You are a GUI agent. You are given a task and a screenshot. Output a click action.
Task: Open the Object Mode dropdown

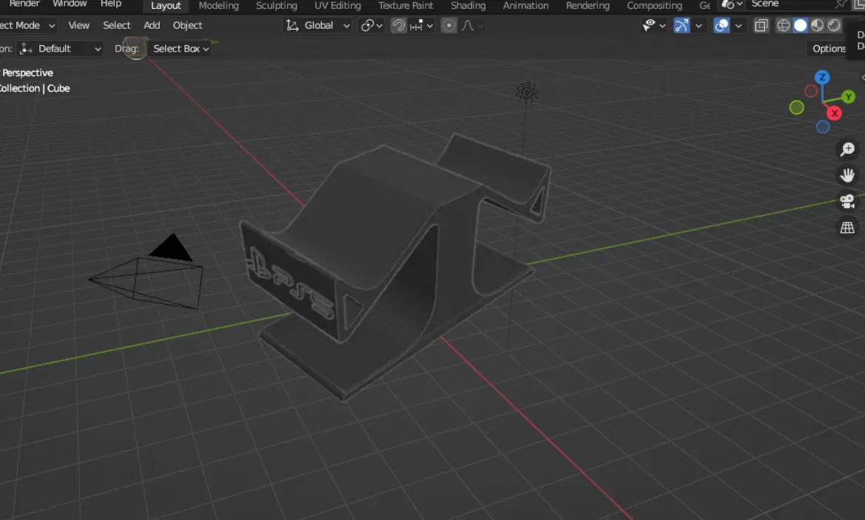pos(27,25)
